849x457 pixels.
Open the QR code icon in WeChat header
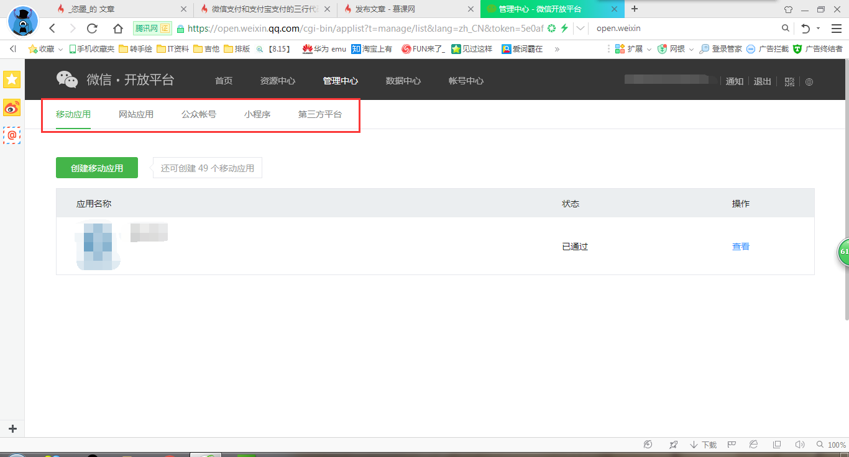(790, 81)
